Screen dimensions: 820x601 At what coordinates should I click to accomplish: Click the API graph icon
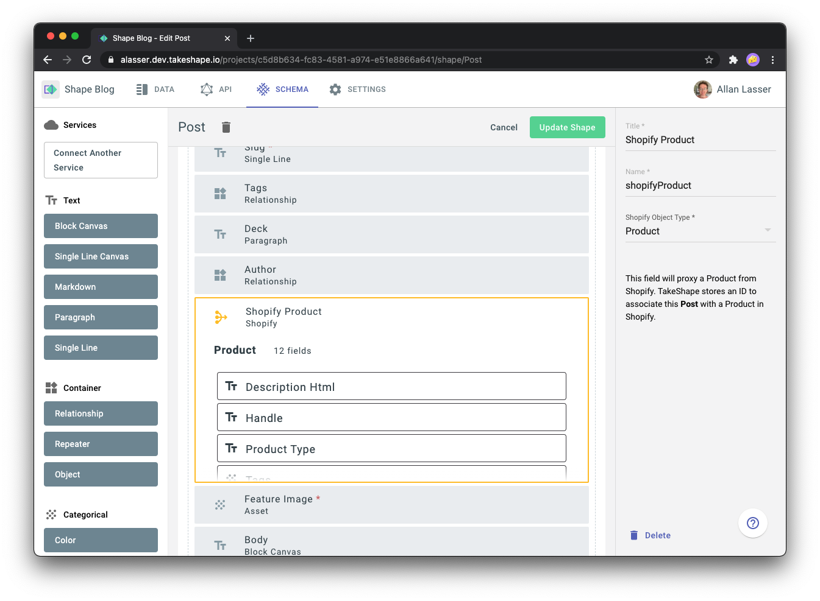click(207, 90)
